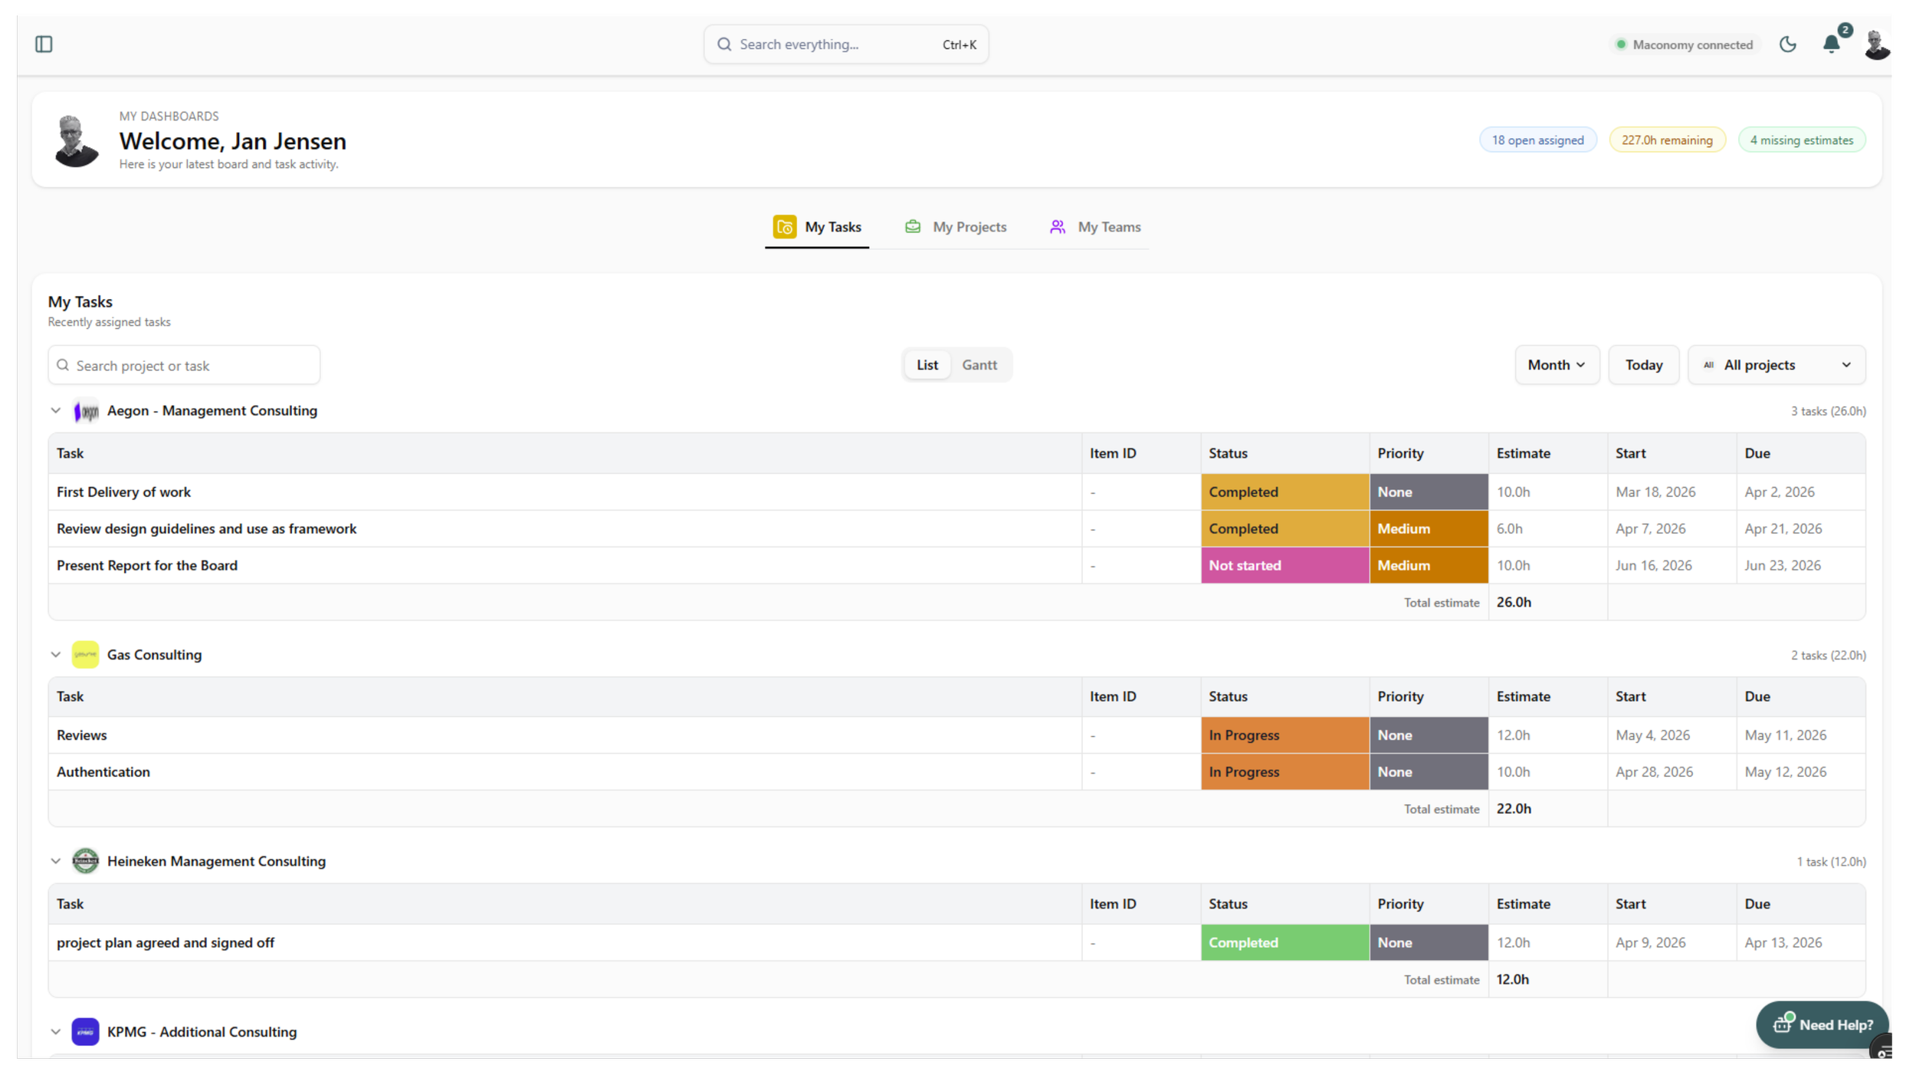Switch to dark mode moon icon
Image resolution: width=1916 pixels, height=1078 pixels.
coord(1787,44)
